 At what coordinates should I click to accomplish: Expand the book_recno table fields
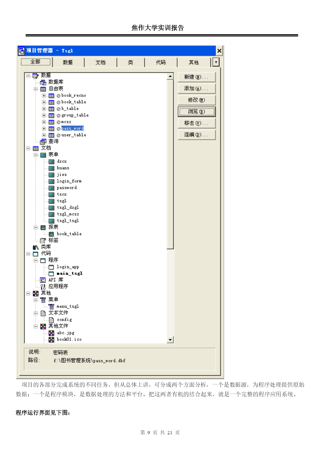(x=44, y=96)
